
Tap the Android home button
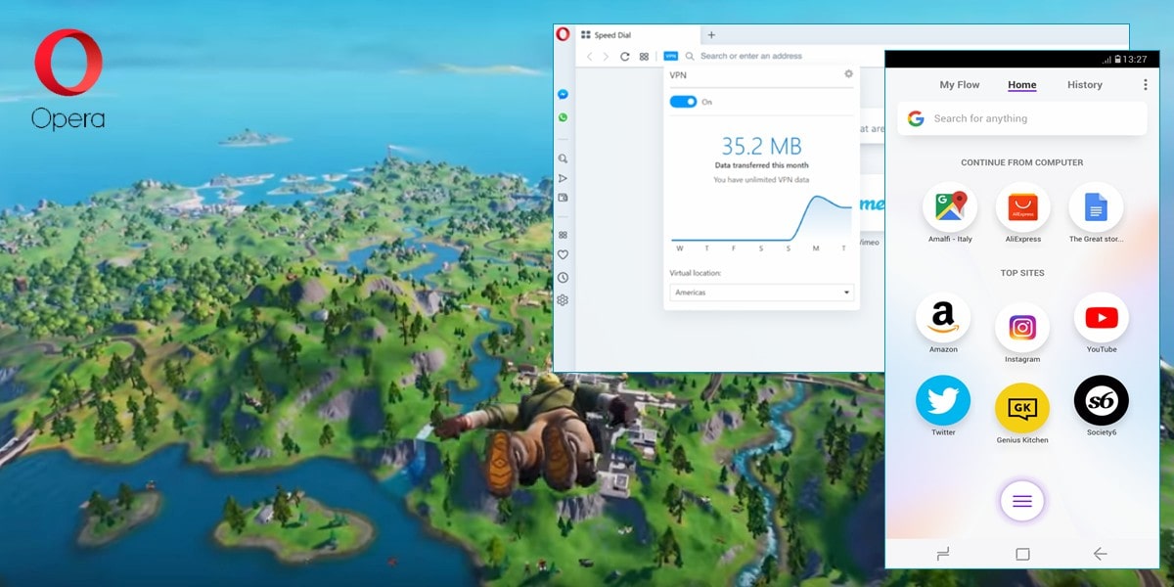pyautogui.click(x=1022, y=554)
